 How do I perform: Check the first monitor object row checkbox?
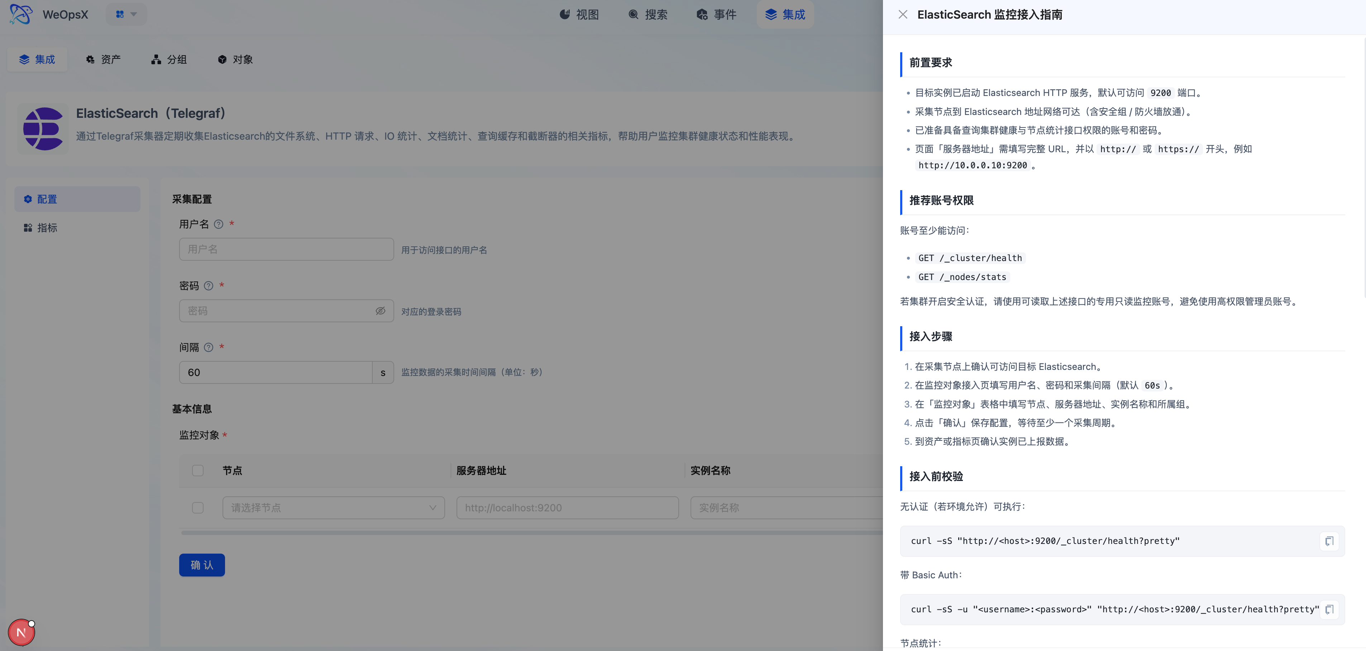point(198,507)
